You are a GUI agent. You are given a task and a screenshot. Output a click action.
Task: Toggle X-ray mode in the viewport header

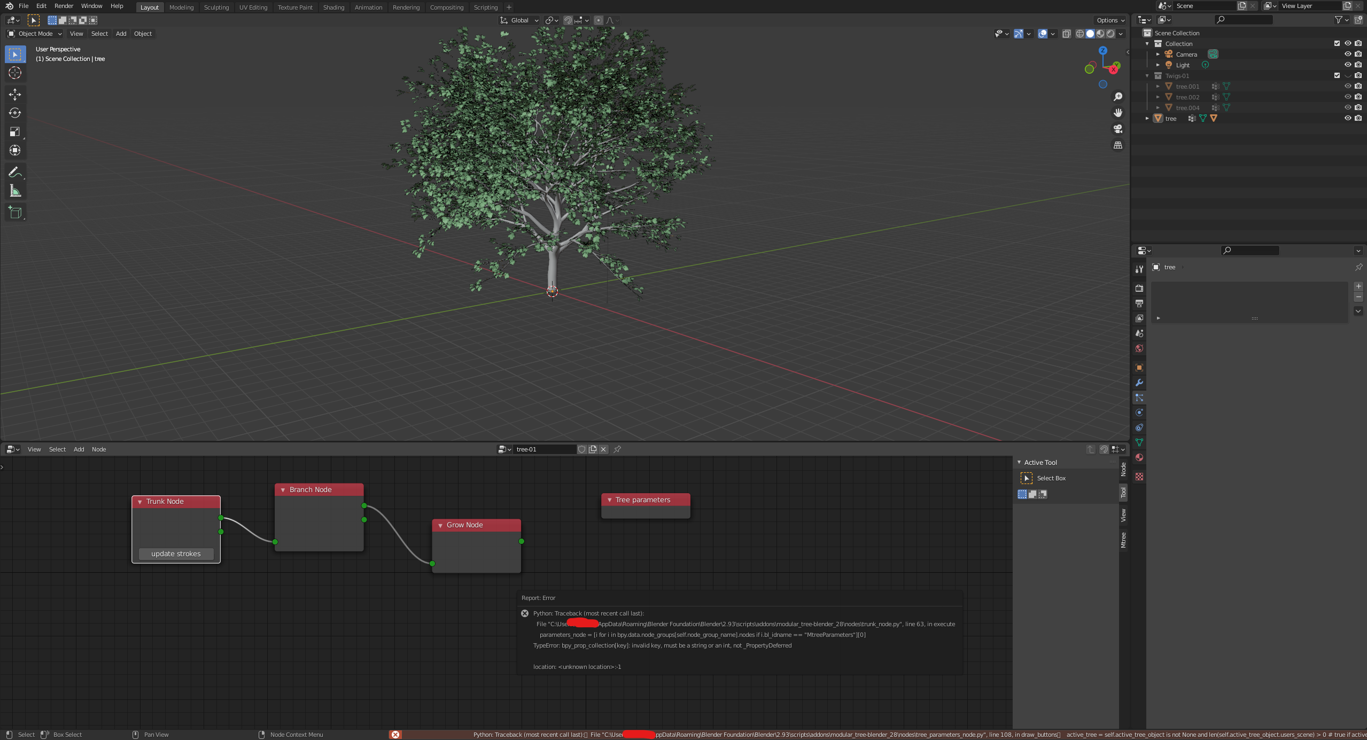click(x=1068, y=34)
